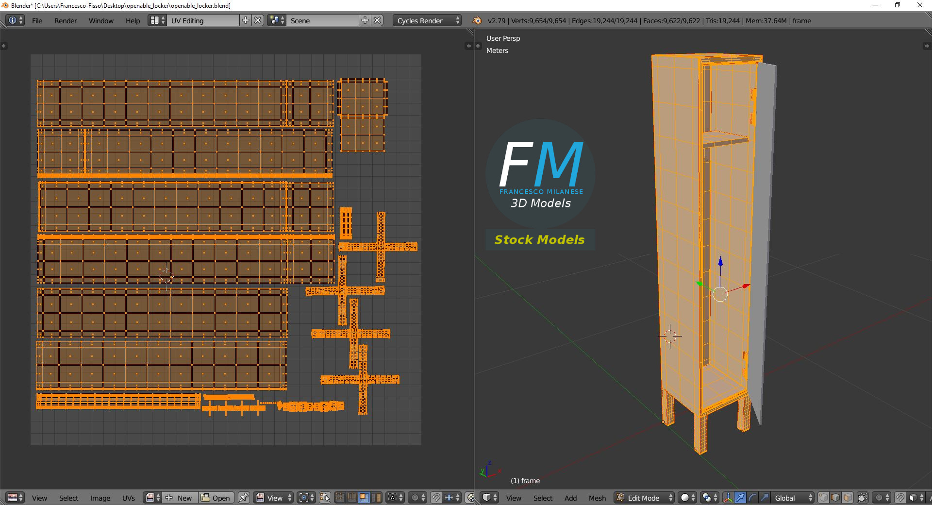The height and width of the screenshot is (505, 932).
Task: Add a new scene
Action: pos(365,20)
